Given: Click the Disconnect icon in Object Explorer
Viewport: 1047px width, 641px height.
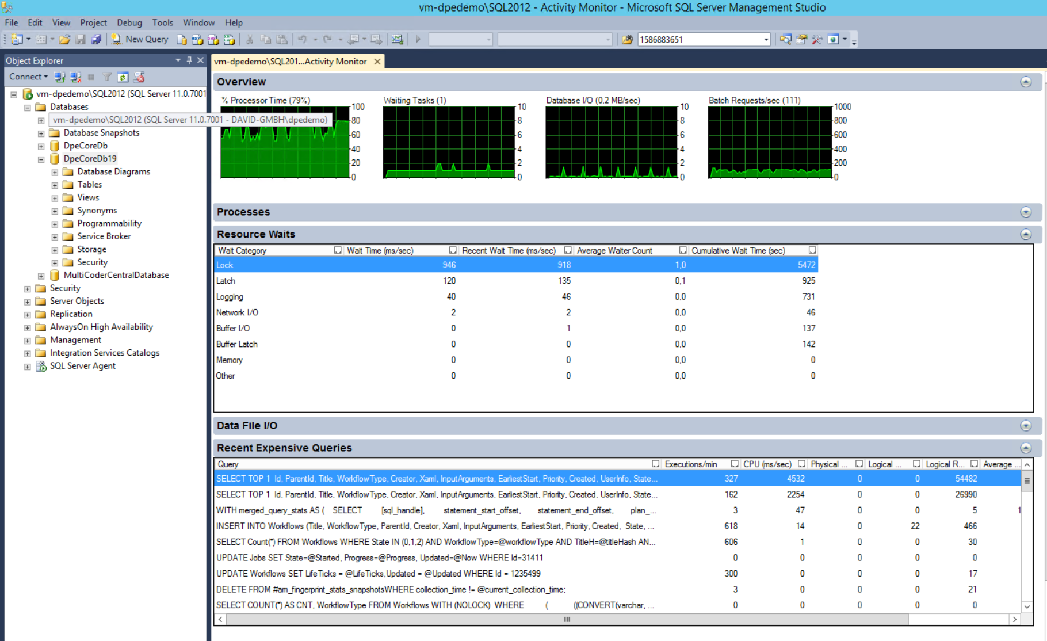Looking at the screenshot, I should tap(75, 77).
